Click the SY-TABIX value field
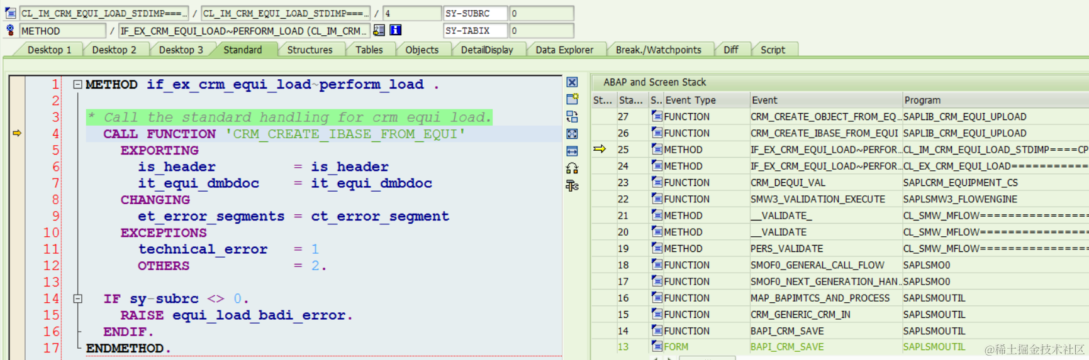 point(542,30)
